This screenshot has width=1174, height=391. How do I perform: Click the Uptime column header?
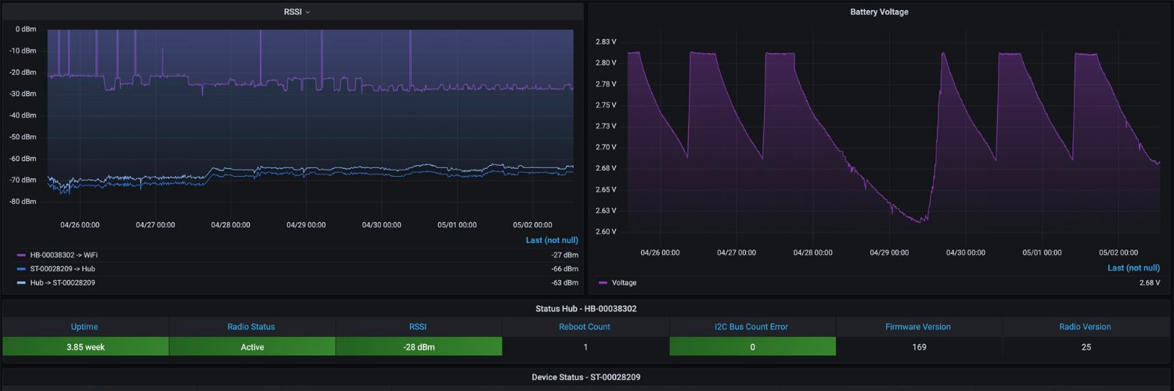point(85,327)
